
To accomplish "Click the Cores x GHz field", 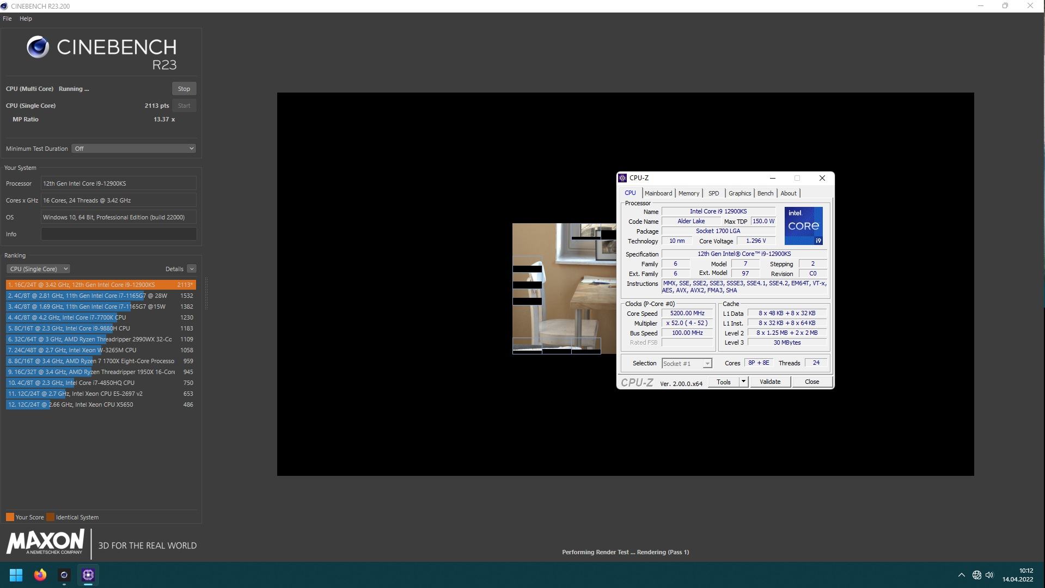I will tap(119, 200).
